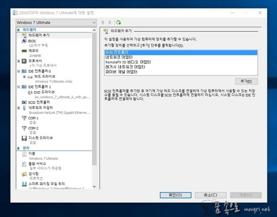277x217 pixels.
Task: Expand the 네트워크 어댑터 tree node
Action: pos(19,108)
